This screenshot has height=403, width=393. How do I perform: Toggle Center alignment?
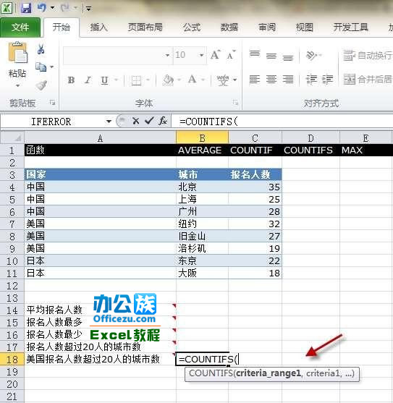pyautogui.click(x=271, y=80)
